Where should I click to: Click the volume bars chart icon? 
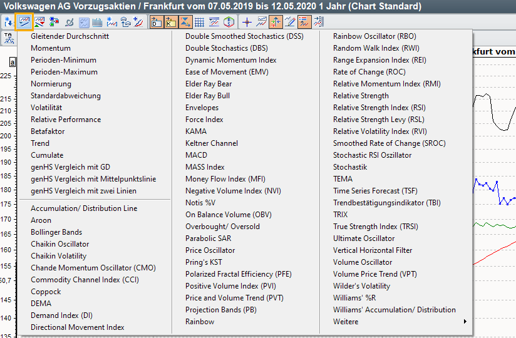coord(98,23)
